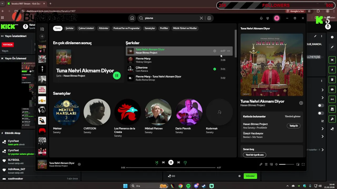Viewport: 337px width, 189px height.
Task: Open the miniplayer icon
Action: point(298,164)
